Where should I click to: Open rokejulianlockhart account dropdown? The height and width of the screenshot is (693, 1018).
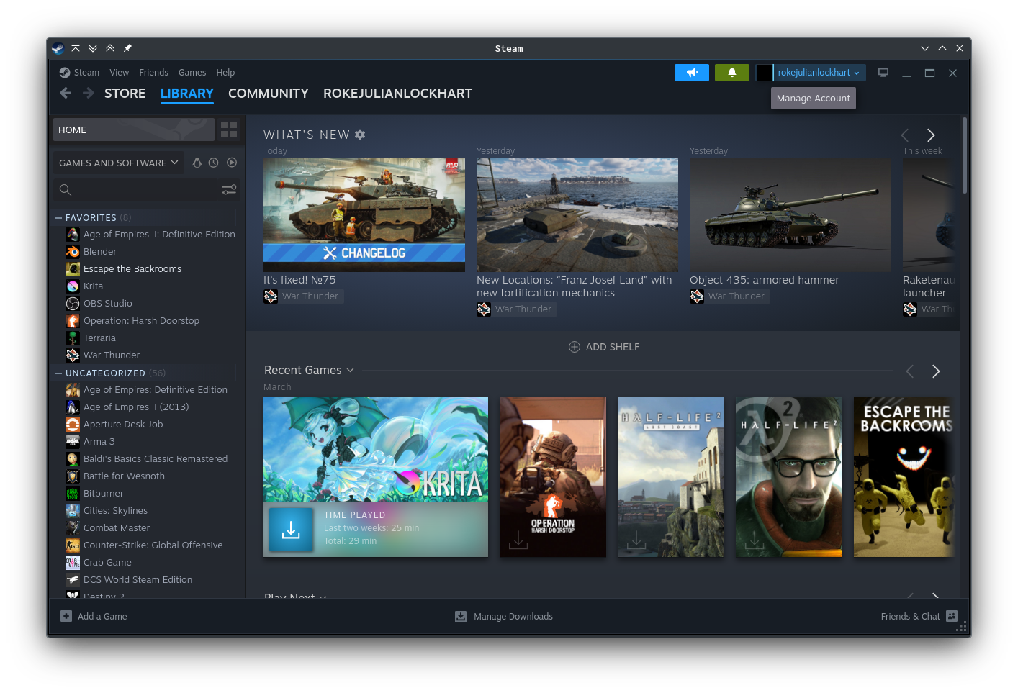819,73
